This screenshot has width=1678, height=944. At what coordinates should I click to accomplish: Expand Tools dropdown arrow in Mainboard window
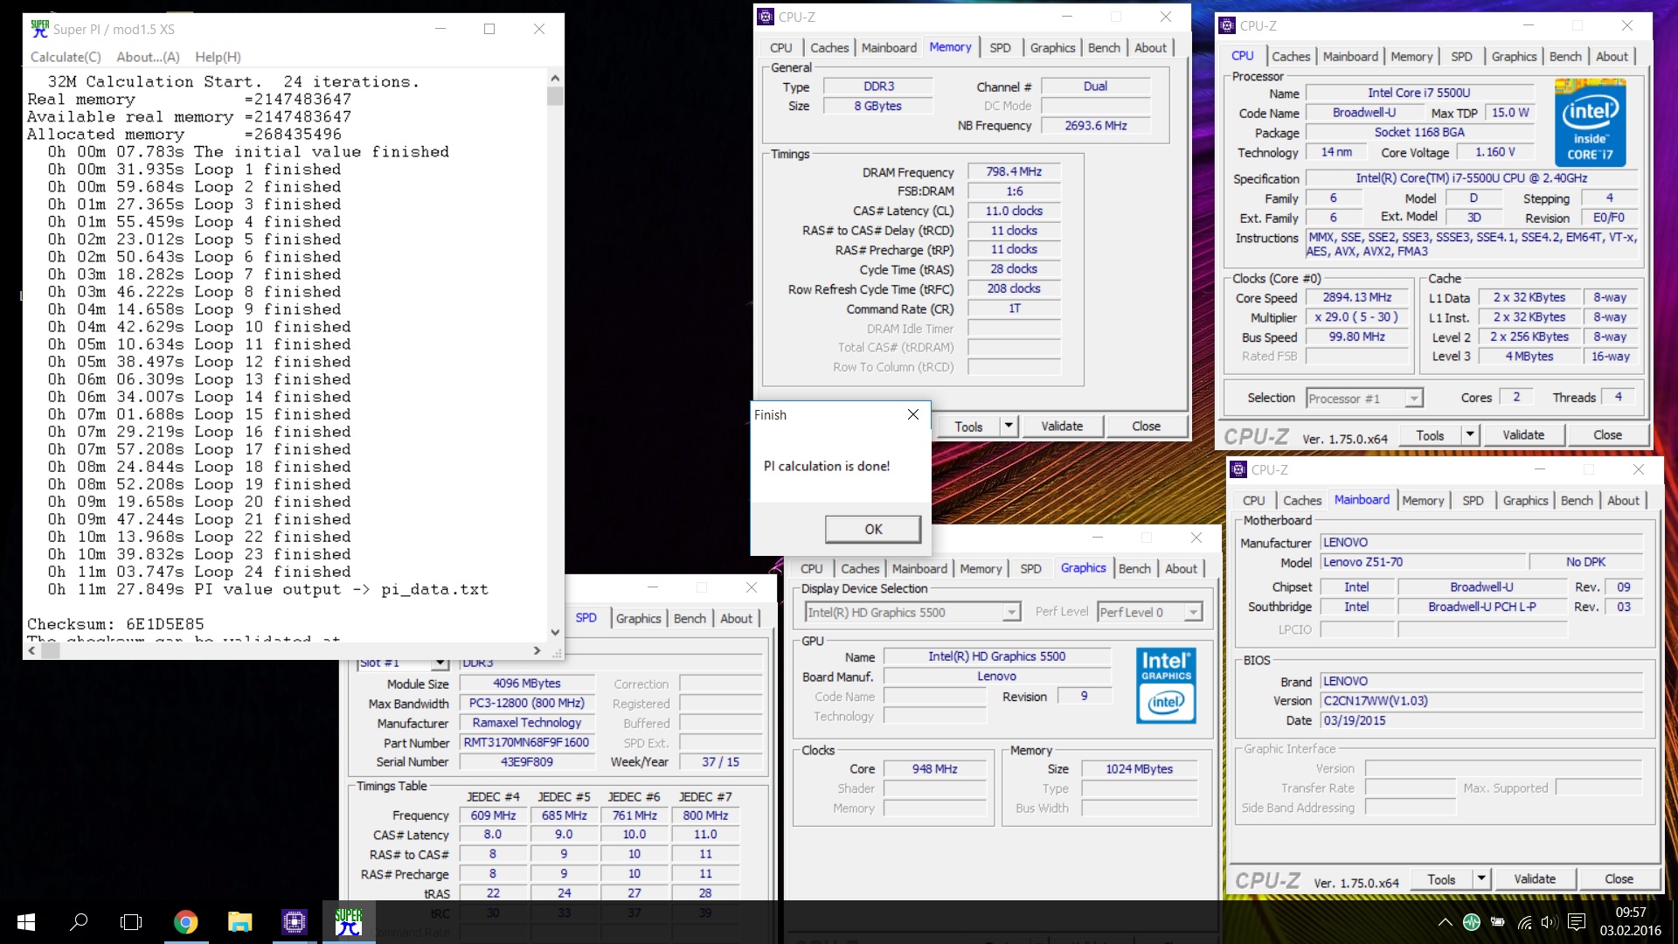(x=1481, y=879)
